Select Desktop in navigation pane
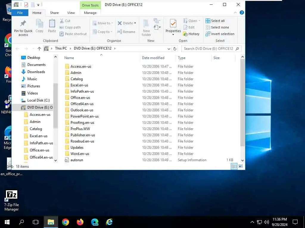Image resolution: width=305 pixels, height=228 pixels. (33, 58)
